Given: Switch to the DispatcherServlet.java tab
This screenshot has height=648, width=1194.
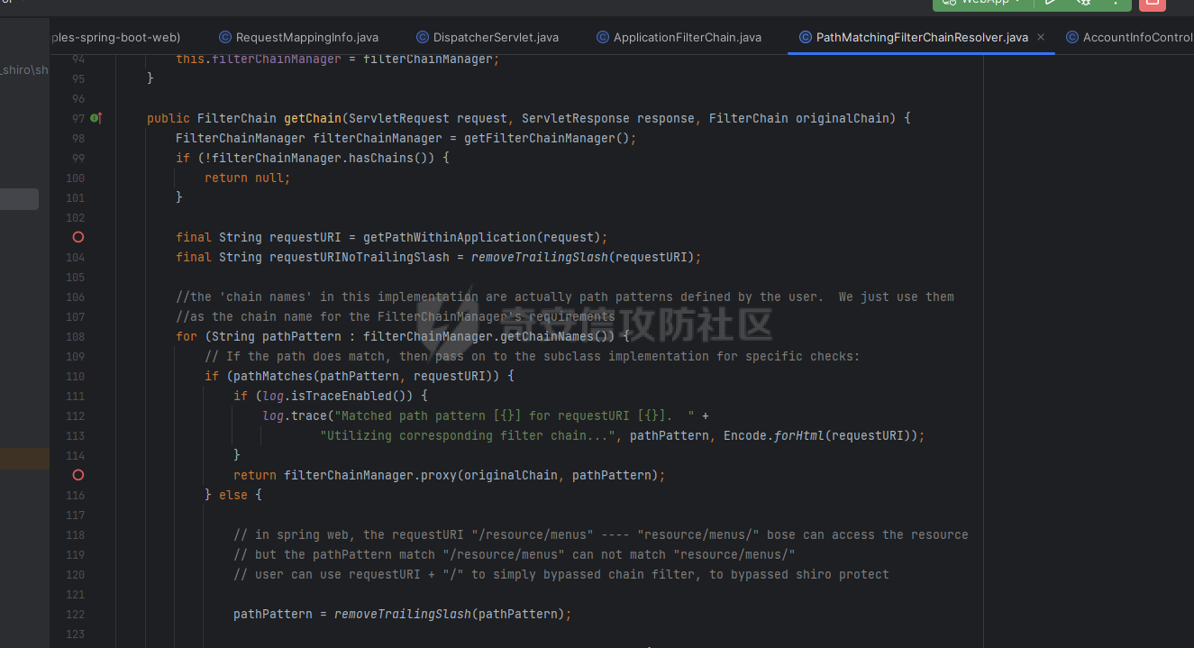Looking at the screenshot, I should point(496,37).
